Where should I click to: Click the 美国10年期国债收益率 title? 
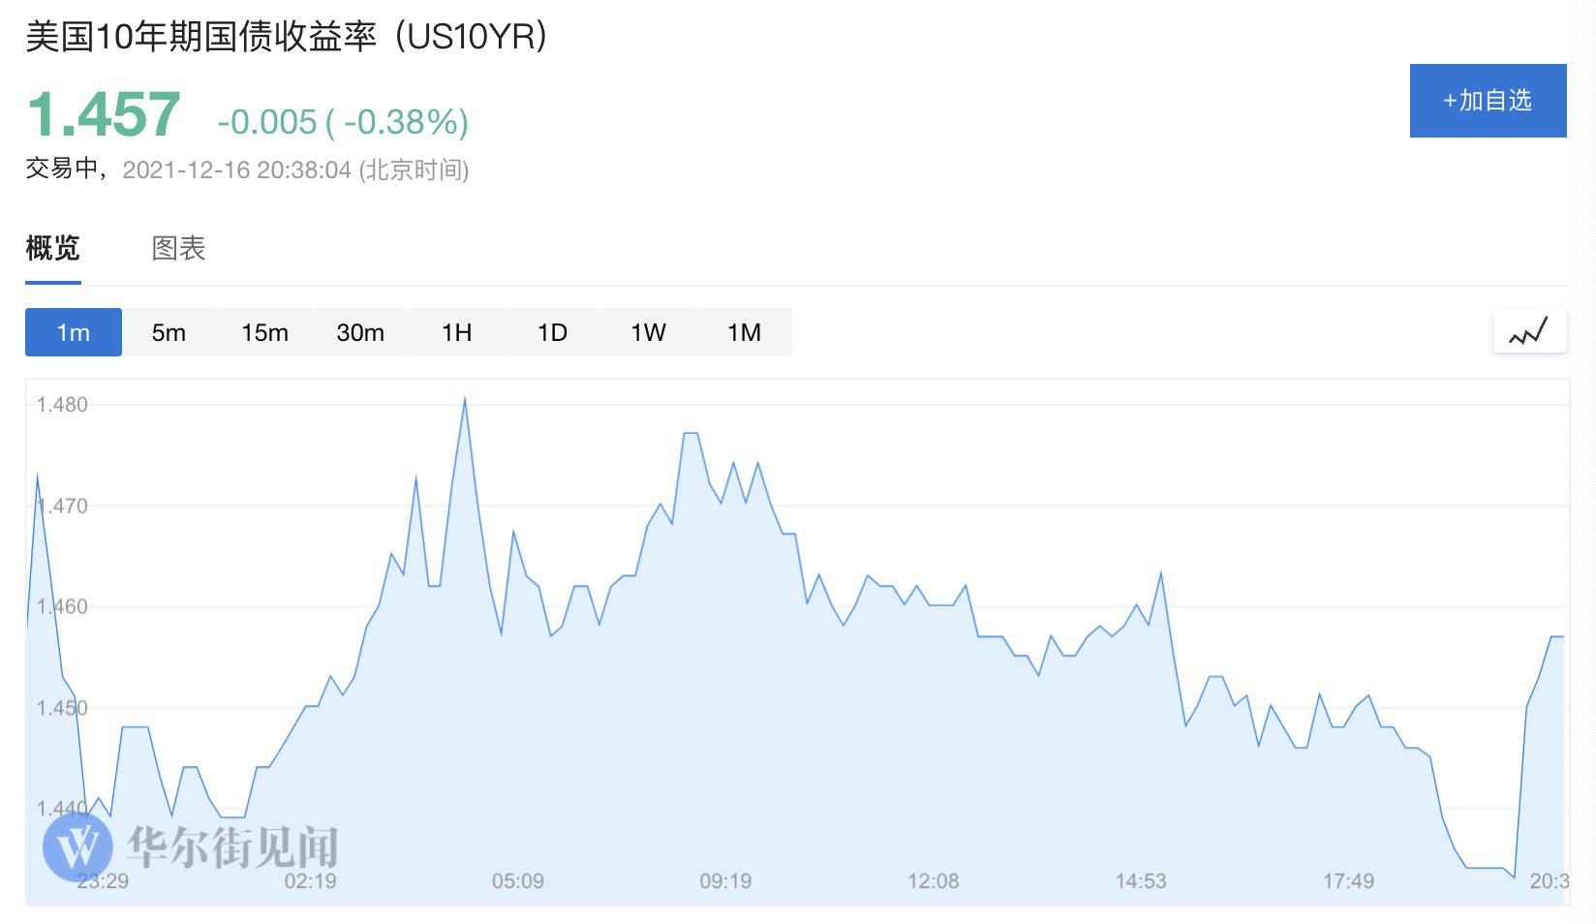tap(200, 37)
